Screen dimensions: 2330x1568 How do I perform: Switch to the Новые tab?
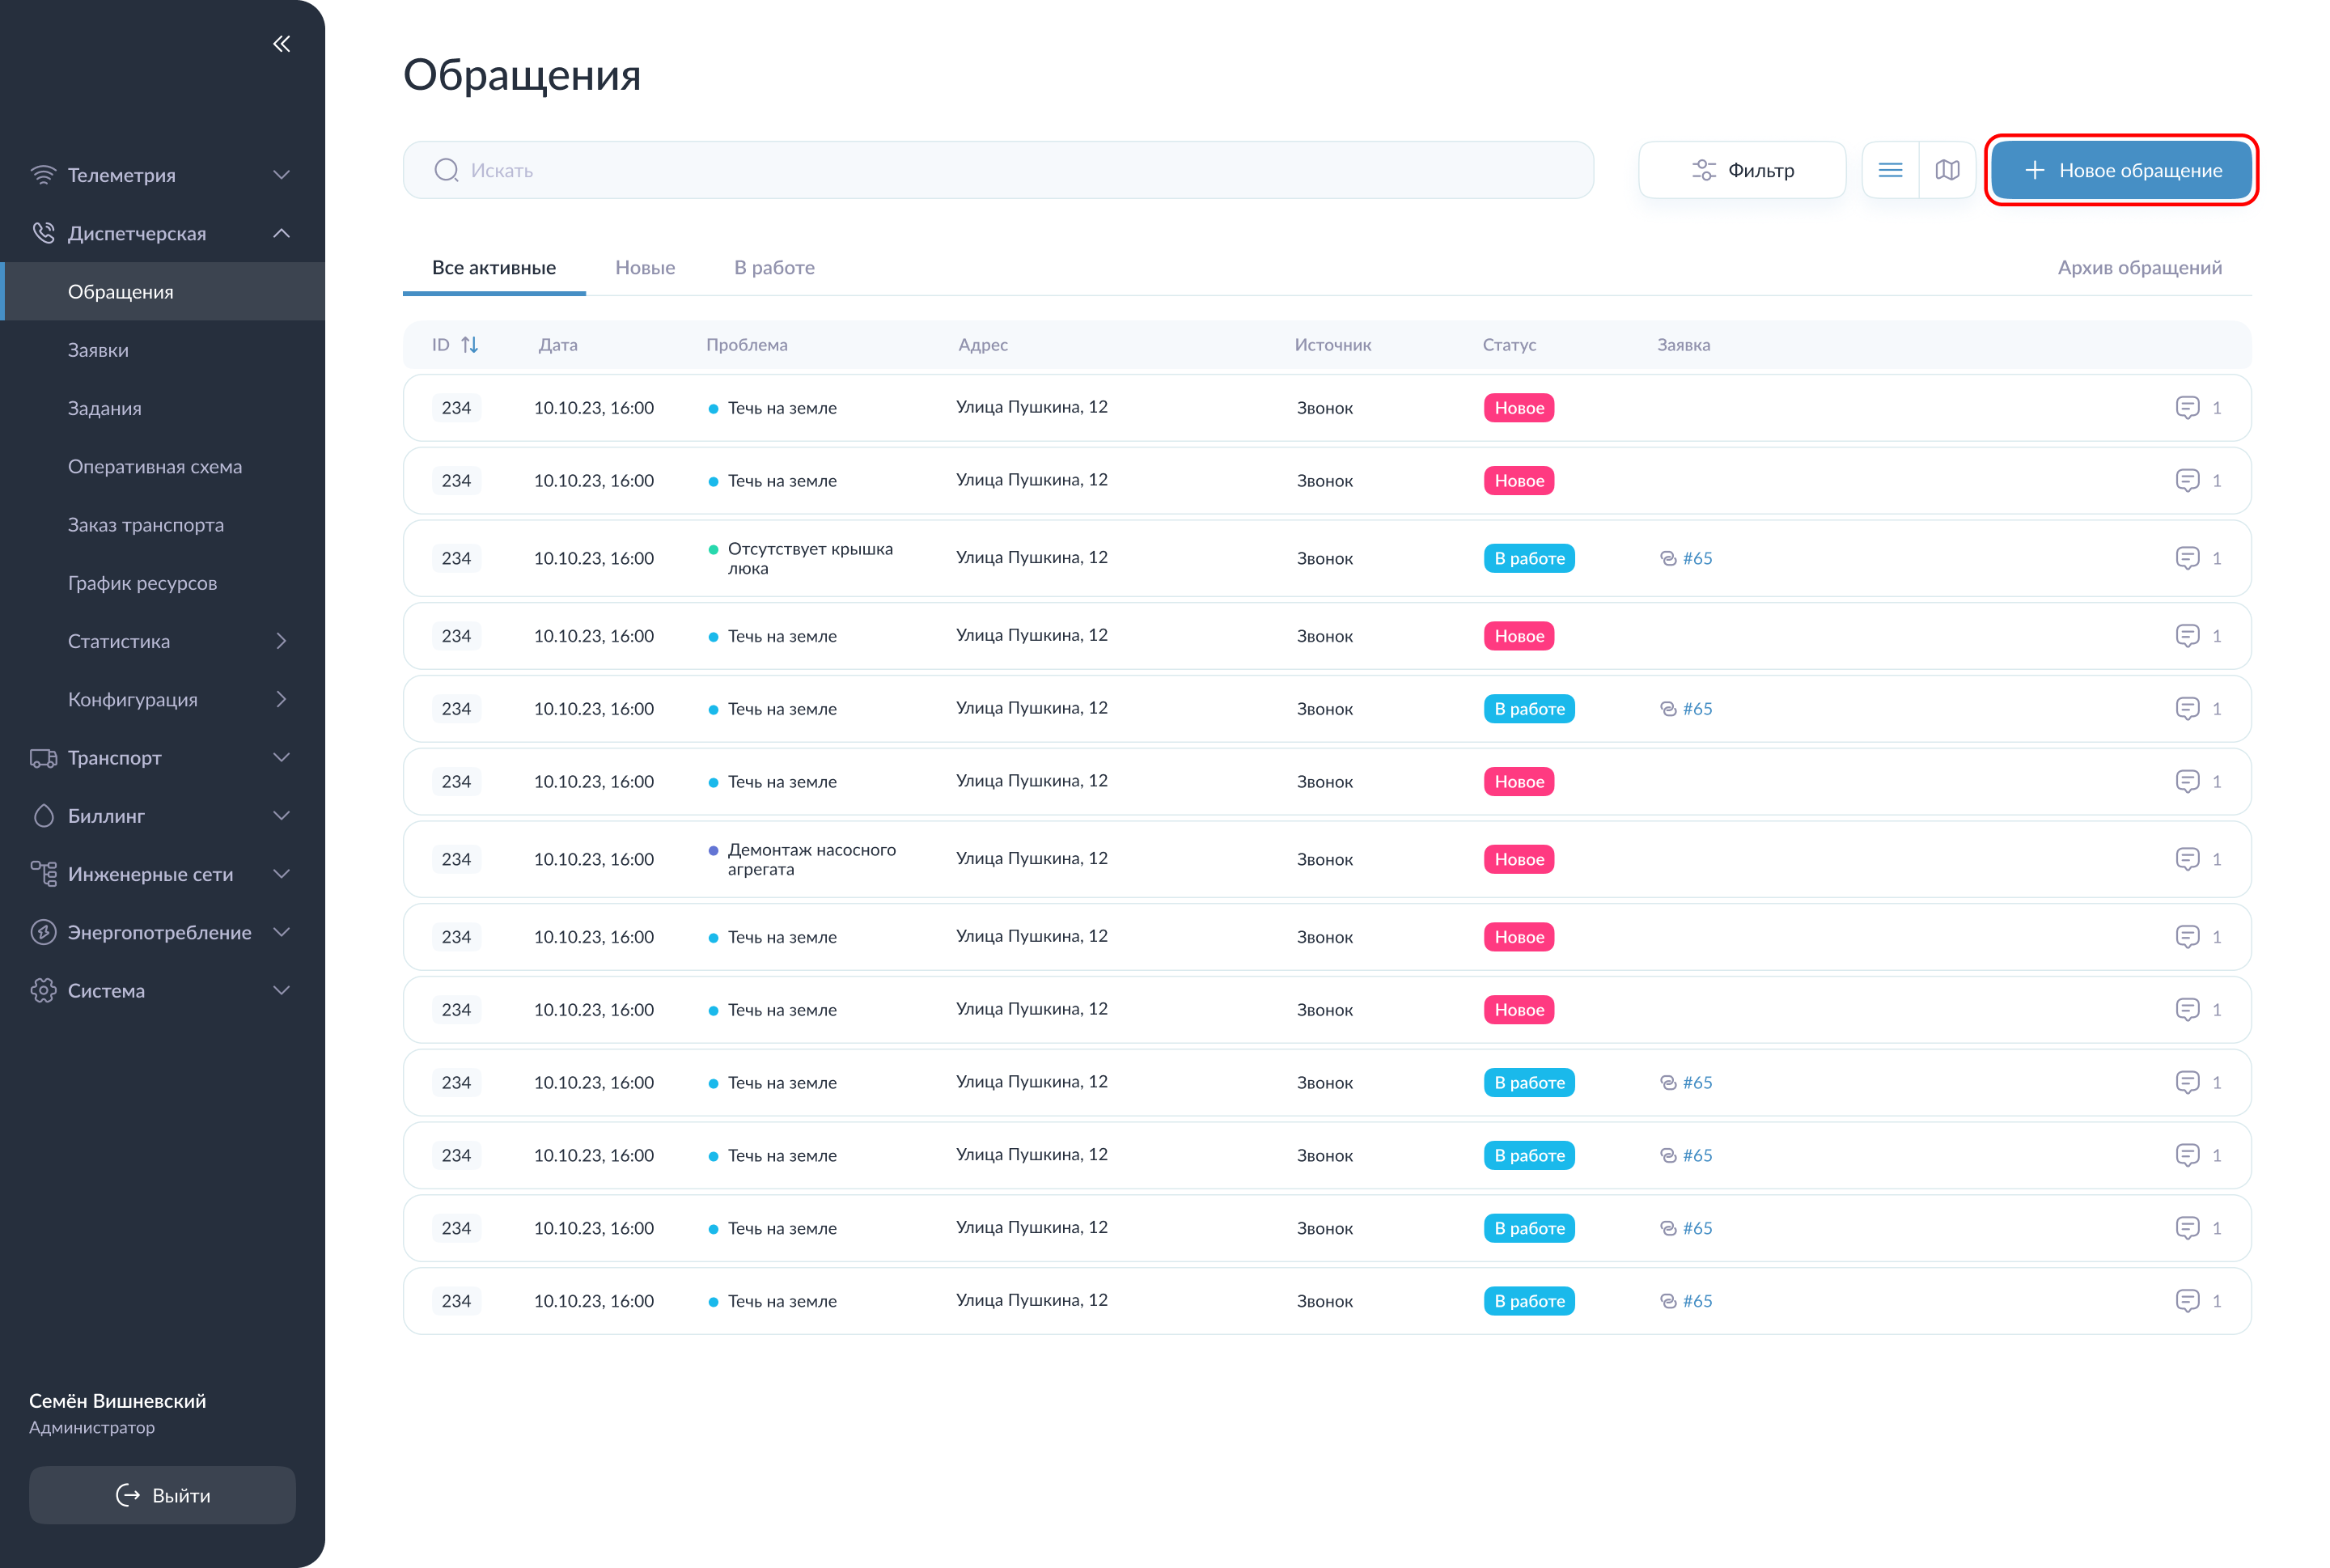[x=644, y=268]
